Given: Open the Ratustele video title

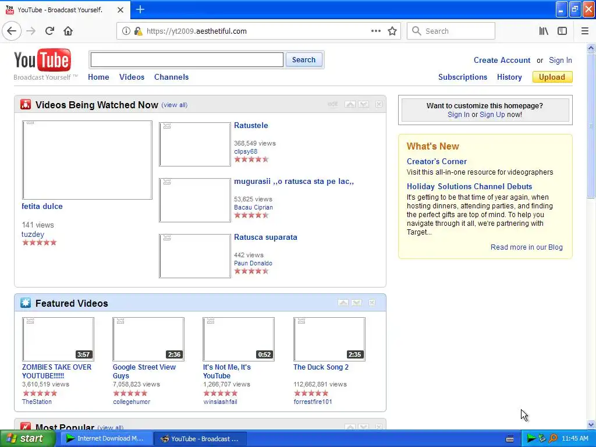Looking at the screenshot, I should (251, 126).
